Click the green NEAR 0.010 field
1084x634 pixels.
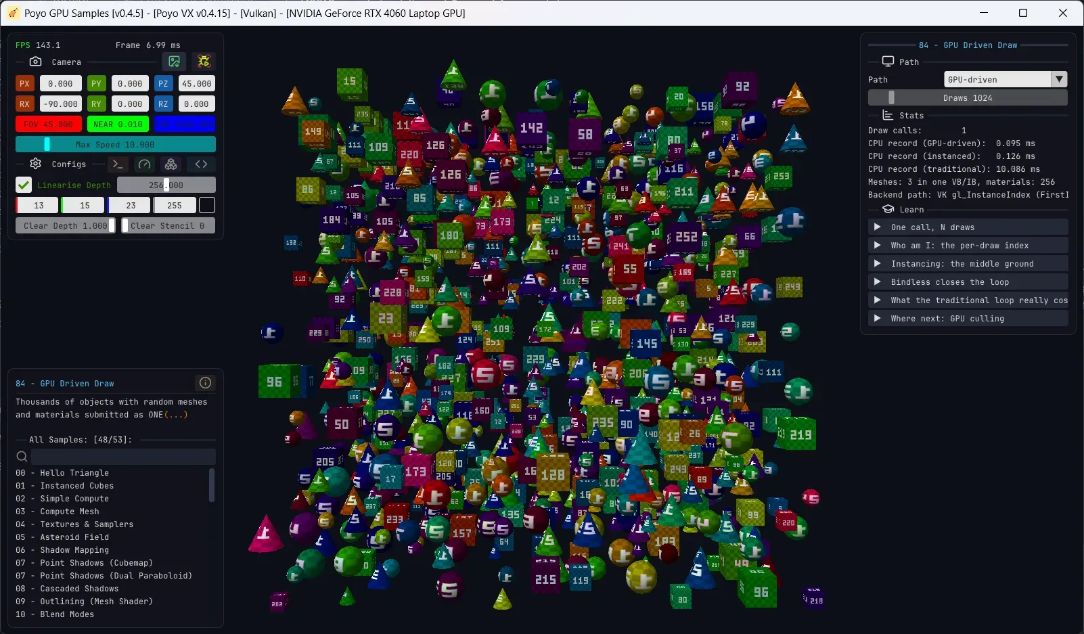click(118, 124)
